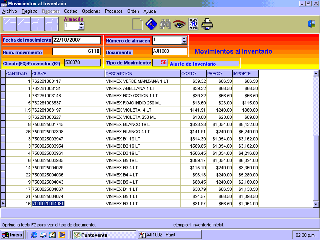Open the Archivo menu
The width and height of the screenshot is (320, 240).
pos(10,11)
